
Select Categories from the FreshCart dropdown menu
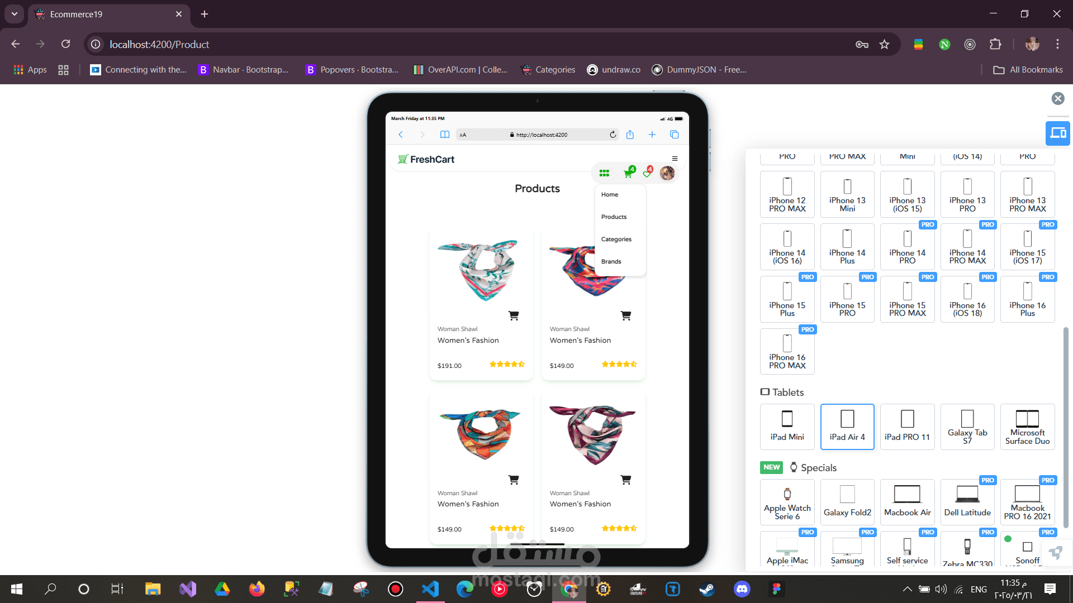pyautogui.click(x=616, y=239)
